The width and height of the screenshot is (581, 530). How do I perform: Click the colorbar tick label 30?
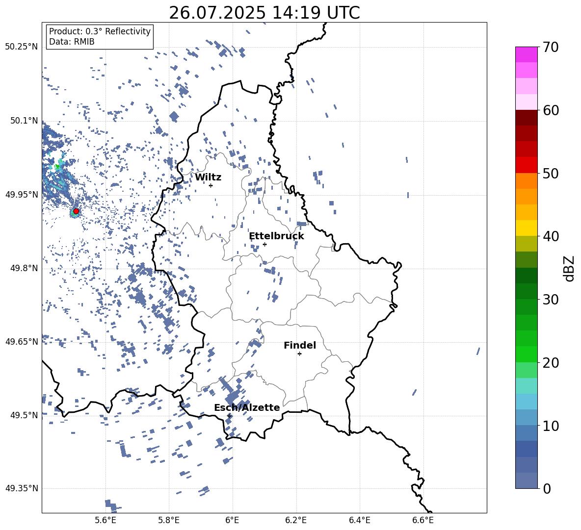click(x=551, y=300)
